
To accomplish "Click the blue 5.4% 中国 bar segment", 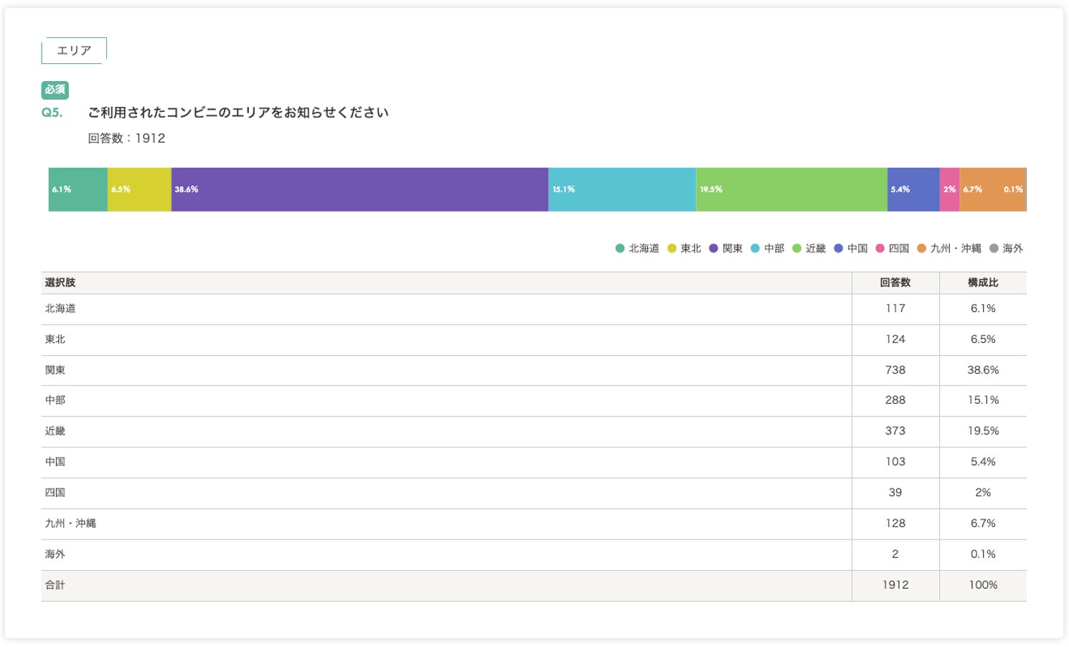I will [x=913, y=189].
